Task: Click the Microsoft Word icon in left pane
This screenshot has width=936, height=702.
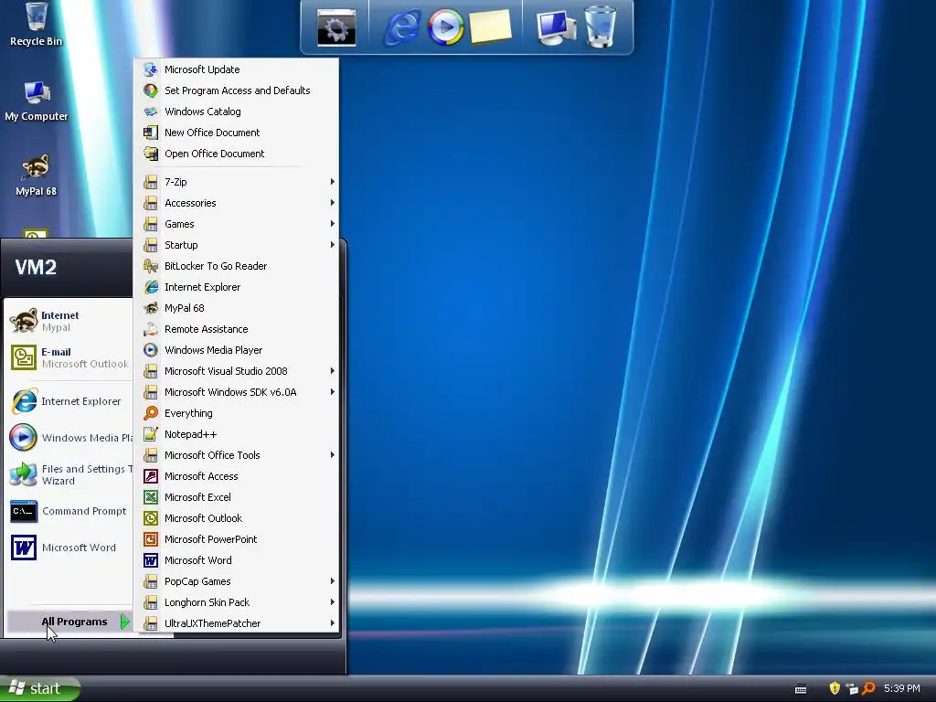Action: coord(24,548)
